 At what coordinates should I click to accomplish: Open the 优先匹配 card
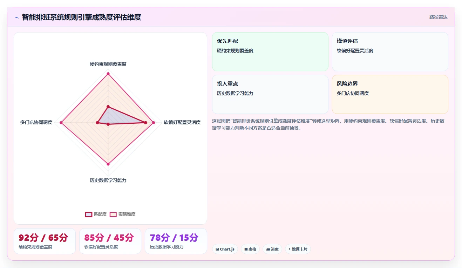pyautogui.click(x=270, y=52)
